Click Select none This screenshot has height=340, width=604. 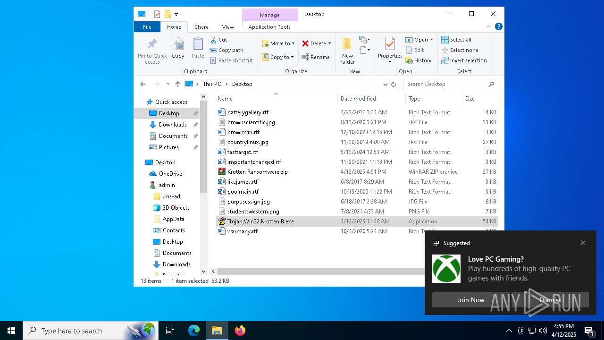pyautogui.click(x=460, y=50)
